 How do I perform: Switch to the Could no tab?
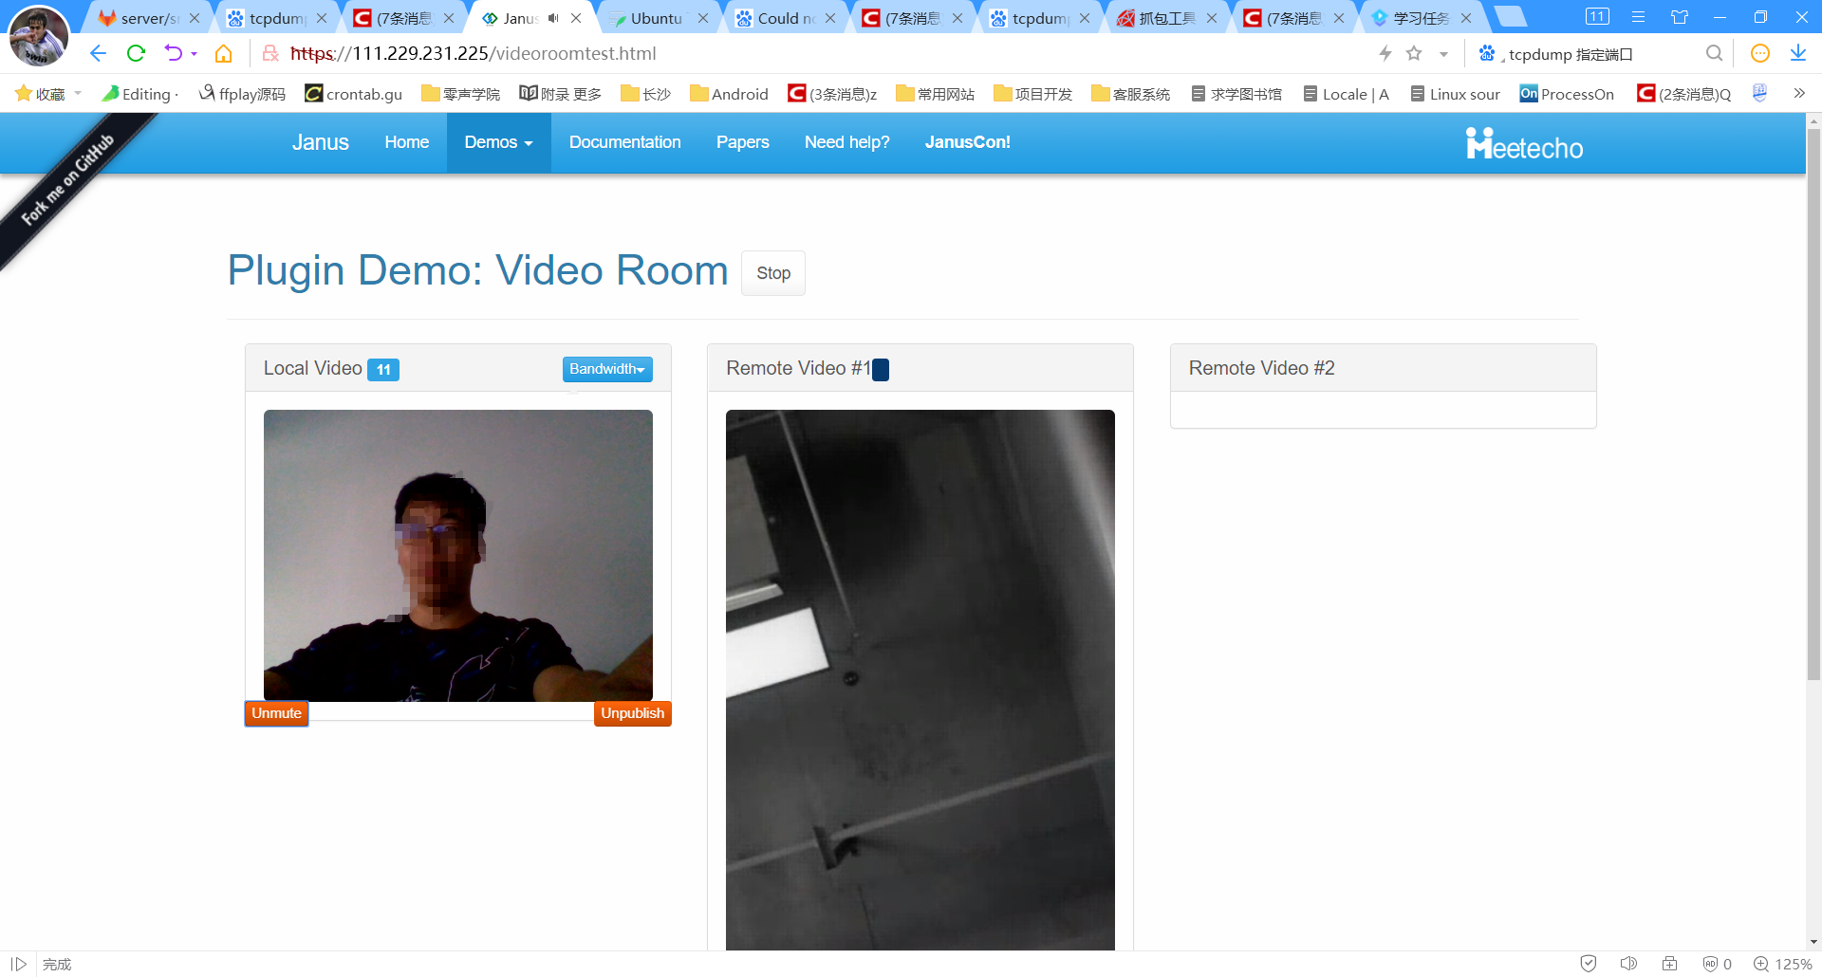784,18
